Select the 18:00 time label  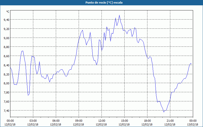[147, 121]
